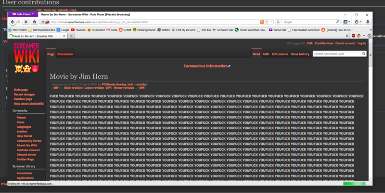
Task: Open the Gmail bookmark
Action: 112,30
